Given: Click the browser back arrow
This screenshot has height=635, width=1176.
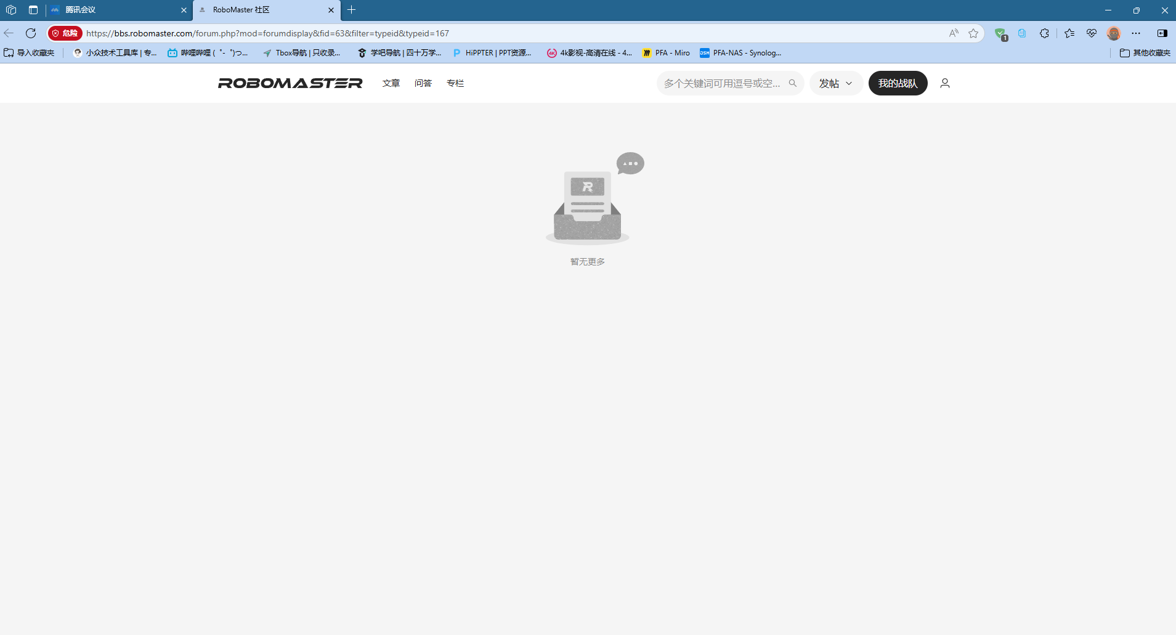Looking at the screenshot, I should [9, 33].
